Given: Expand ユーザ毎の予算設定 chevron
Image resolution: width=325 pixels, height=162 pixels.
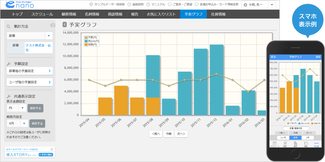Looking at the screenshot, I should (49, 82).
